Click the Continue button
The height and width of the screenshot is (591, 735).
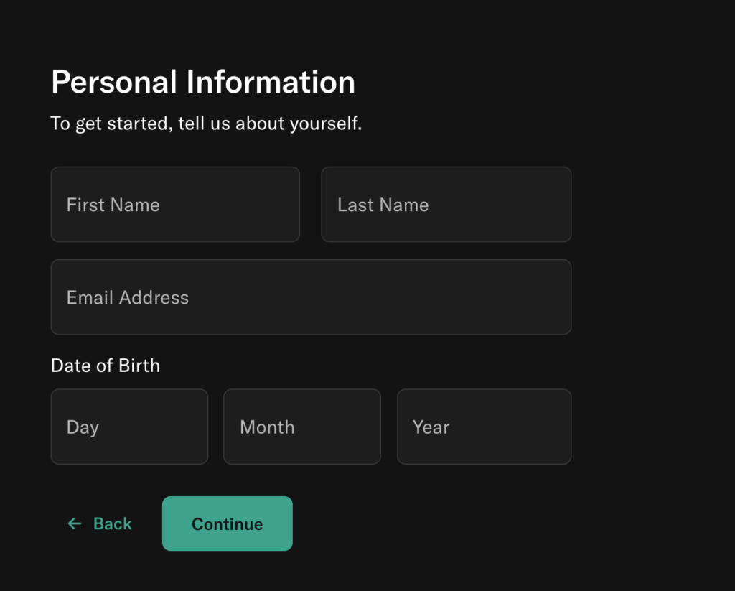pos(228,523)
